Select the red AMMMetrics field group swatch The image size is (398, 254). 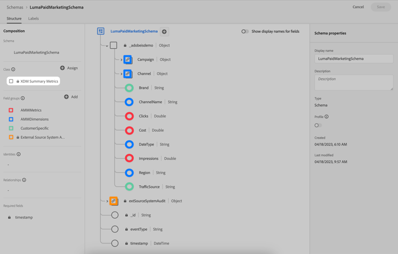click(x=11, y=110)
